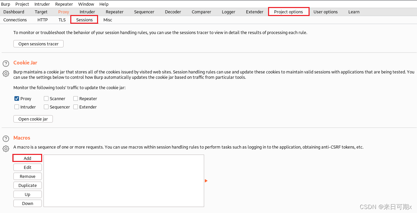Viewport: 417px width, 213px height.
Task: Open the Intruder menu in menu bar
Action: pyautogui.click(x=42, y=4)
